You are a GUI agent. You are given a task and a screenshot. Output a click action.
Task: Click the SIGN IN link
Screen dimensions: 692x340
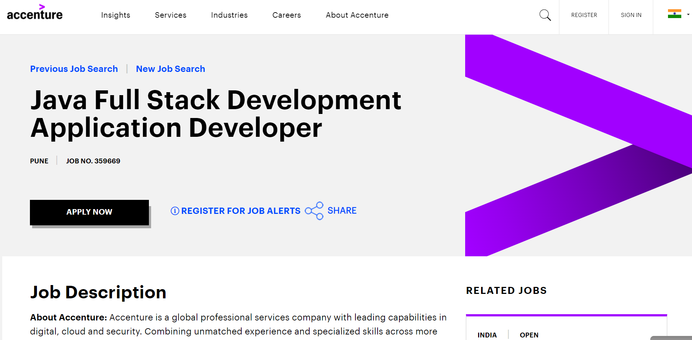[x=631, y=15]
